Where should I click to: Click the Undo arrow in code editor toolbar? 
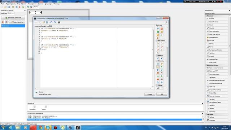coord(51,22)
